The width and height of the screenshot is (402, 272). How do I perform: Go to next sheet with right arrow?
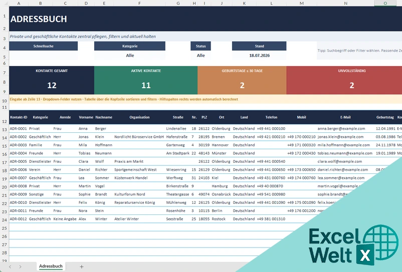(20, 266)
